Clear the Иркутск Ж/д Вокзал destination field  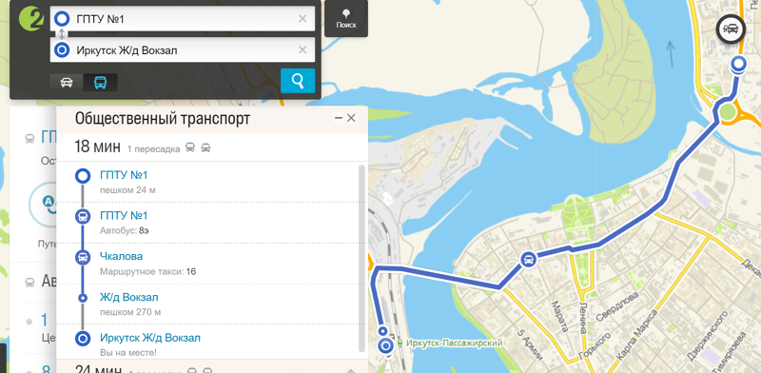302,50
